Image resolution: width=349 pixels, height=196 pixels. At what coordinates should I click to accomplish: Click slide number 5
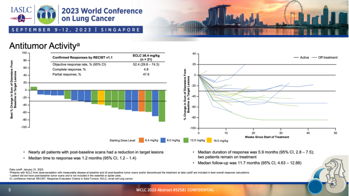(10, 190)
